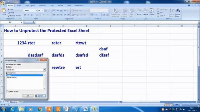
Task: Click the Insert Function fx icon
Action: 33,22
